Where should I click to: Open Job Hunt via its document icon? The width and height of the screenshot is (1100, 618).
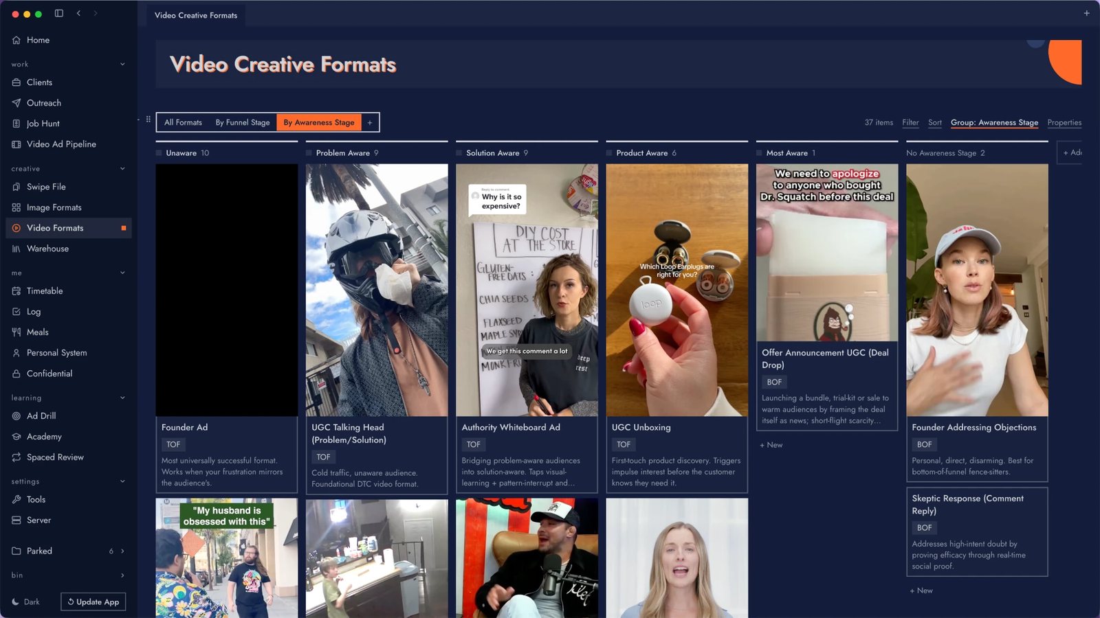16,124
